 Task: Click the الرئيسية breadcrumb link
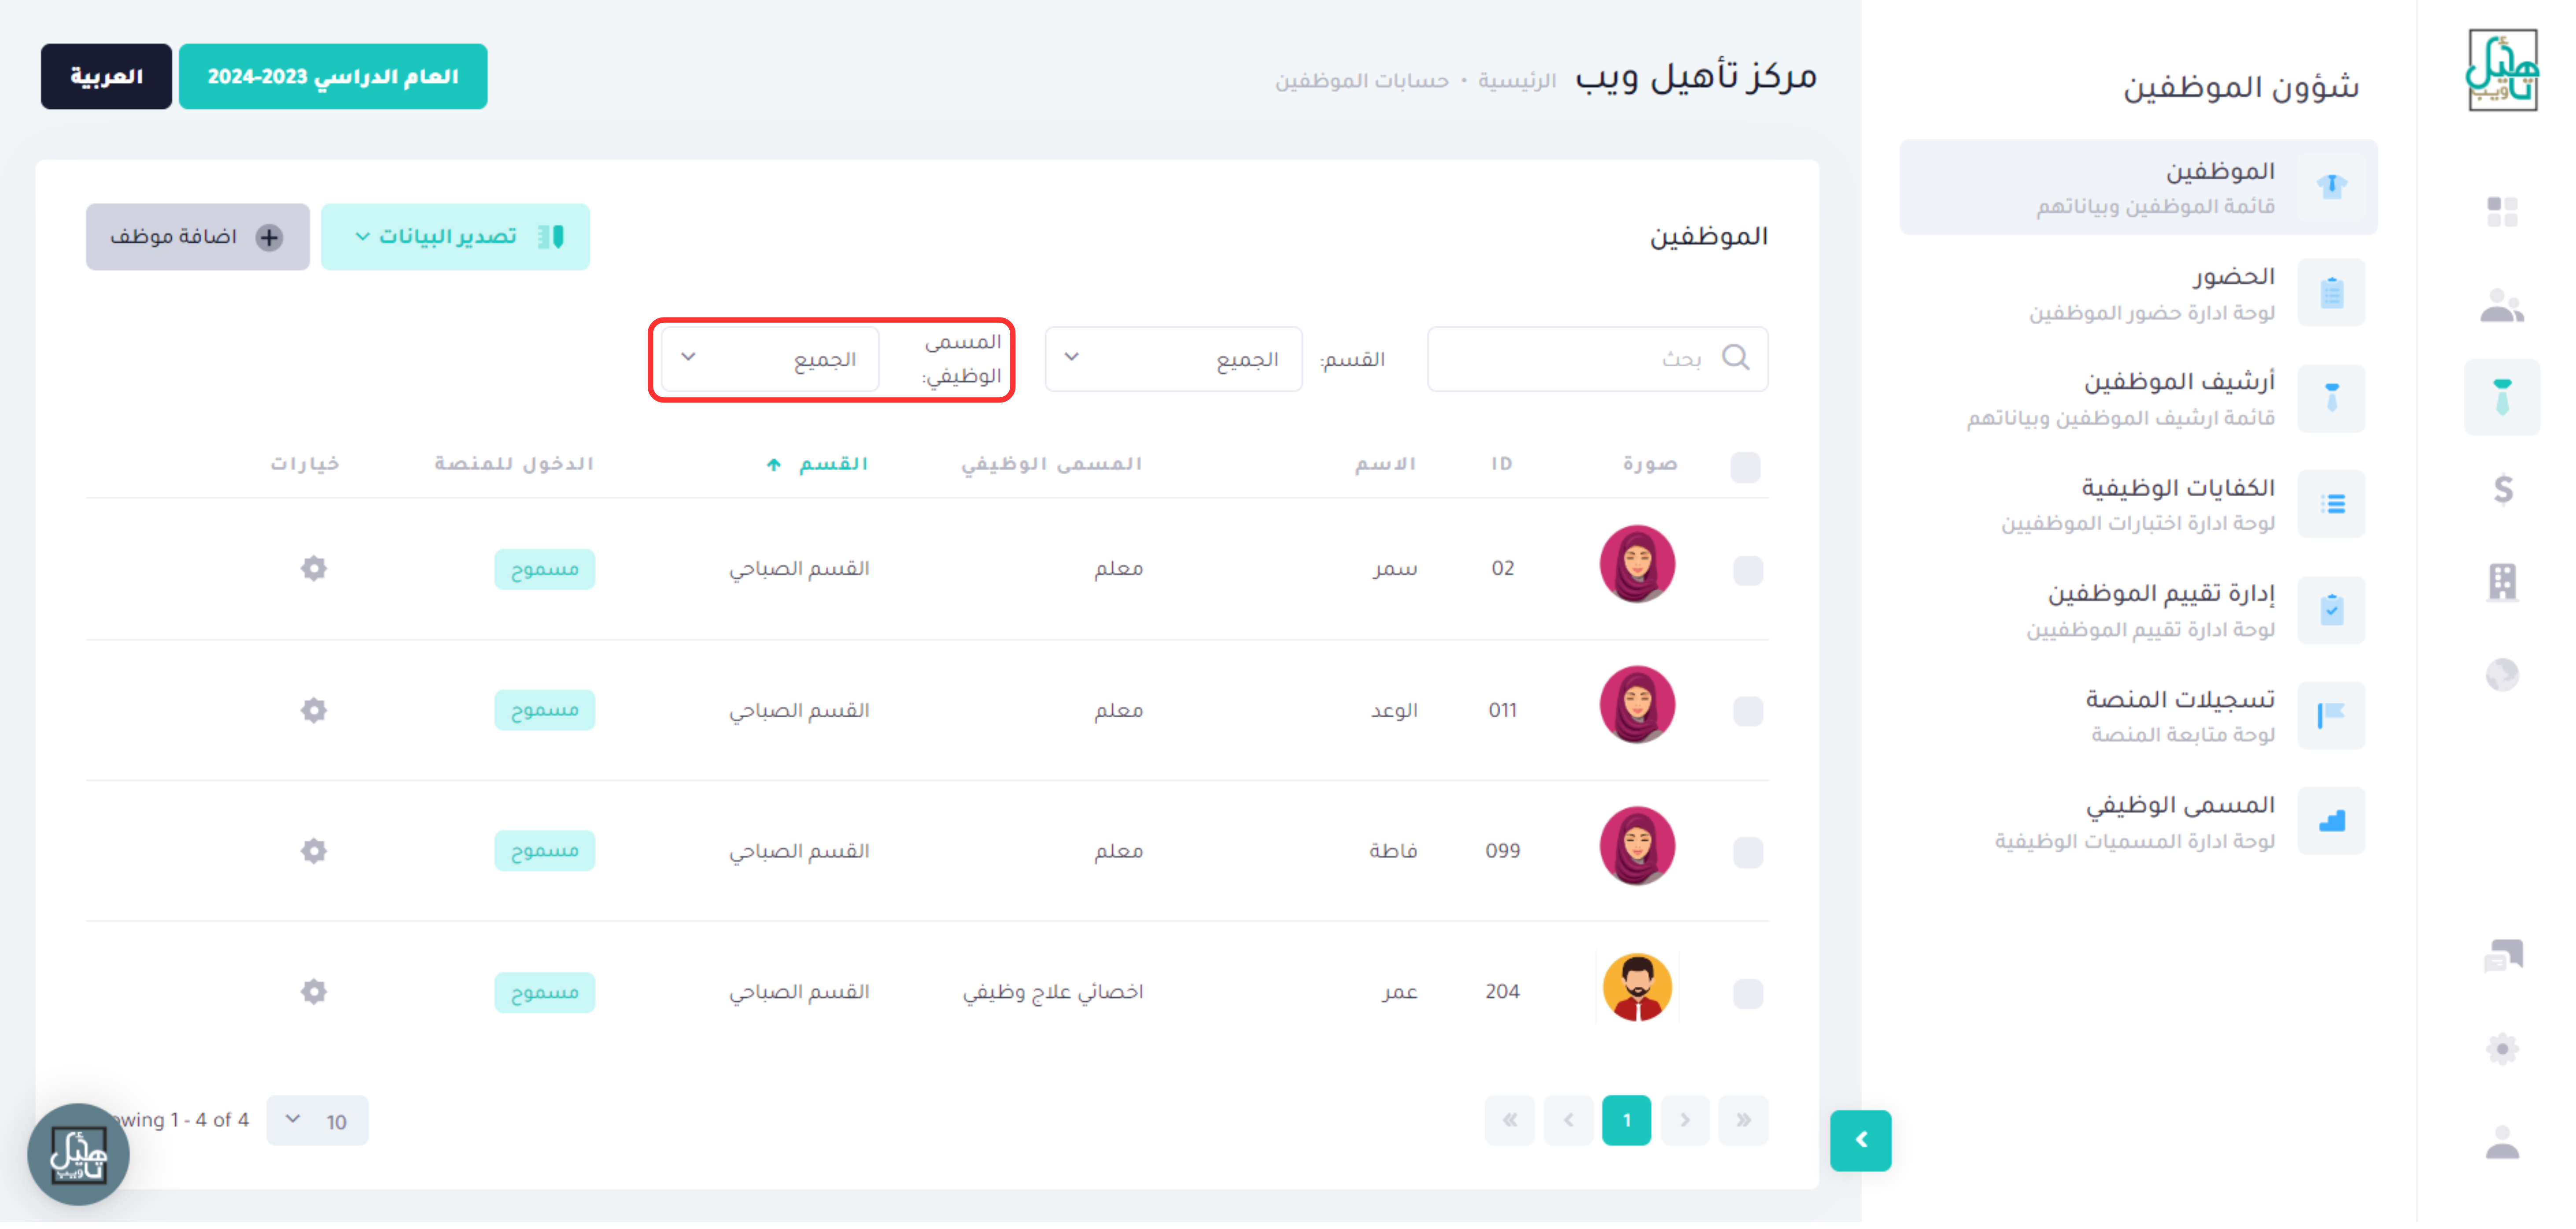pyautogui.click(x=1517, y=81)
